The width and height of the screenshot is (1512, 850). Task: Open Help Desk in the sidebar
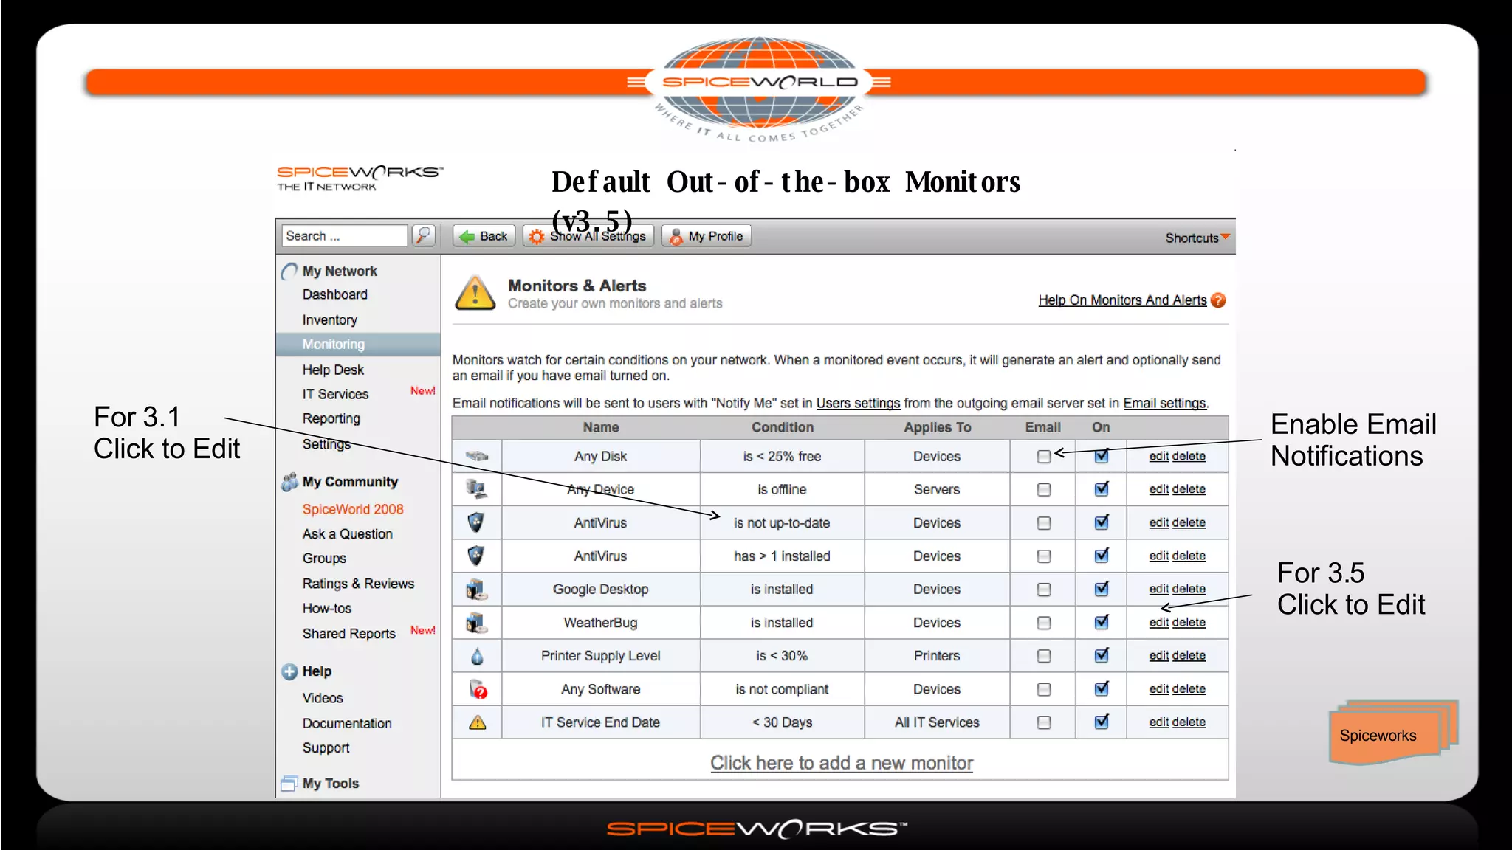coord(333,370)
